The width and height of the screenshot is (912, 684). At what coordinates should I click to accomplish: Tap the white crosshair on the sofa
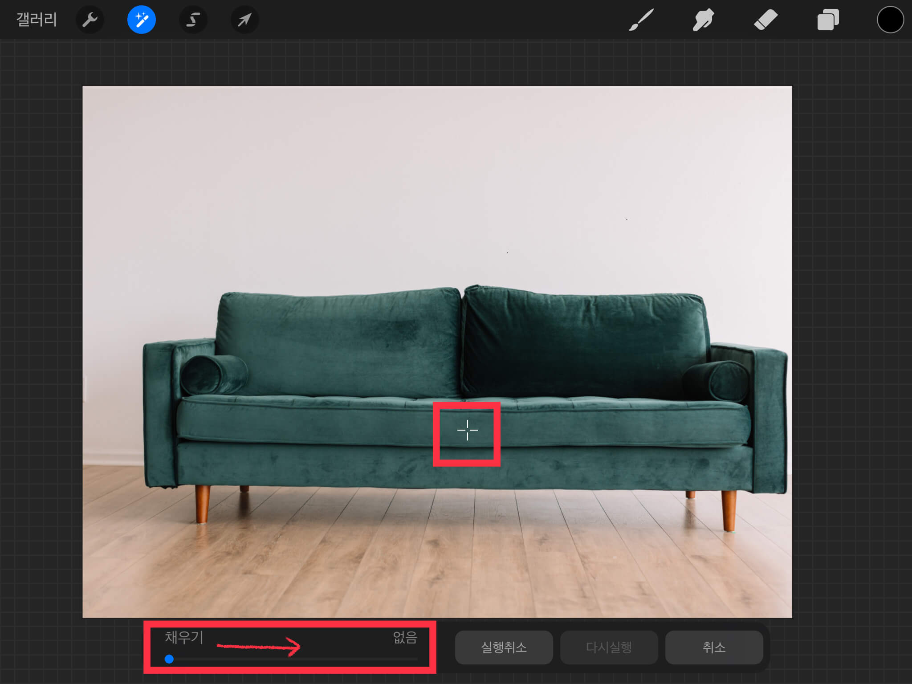click(467, 430)
